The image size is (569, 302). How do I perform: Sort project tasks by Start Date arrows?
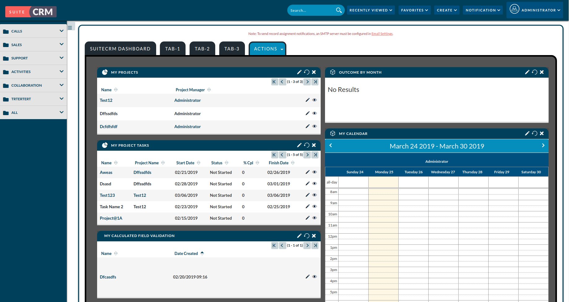point(198,162)
